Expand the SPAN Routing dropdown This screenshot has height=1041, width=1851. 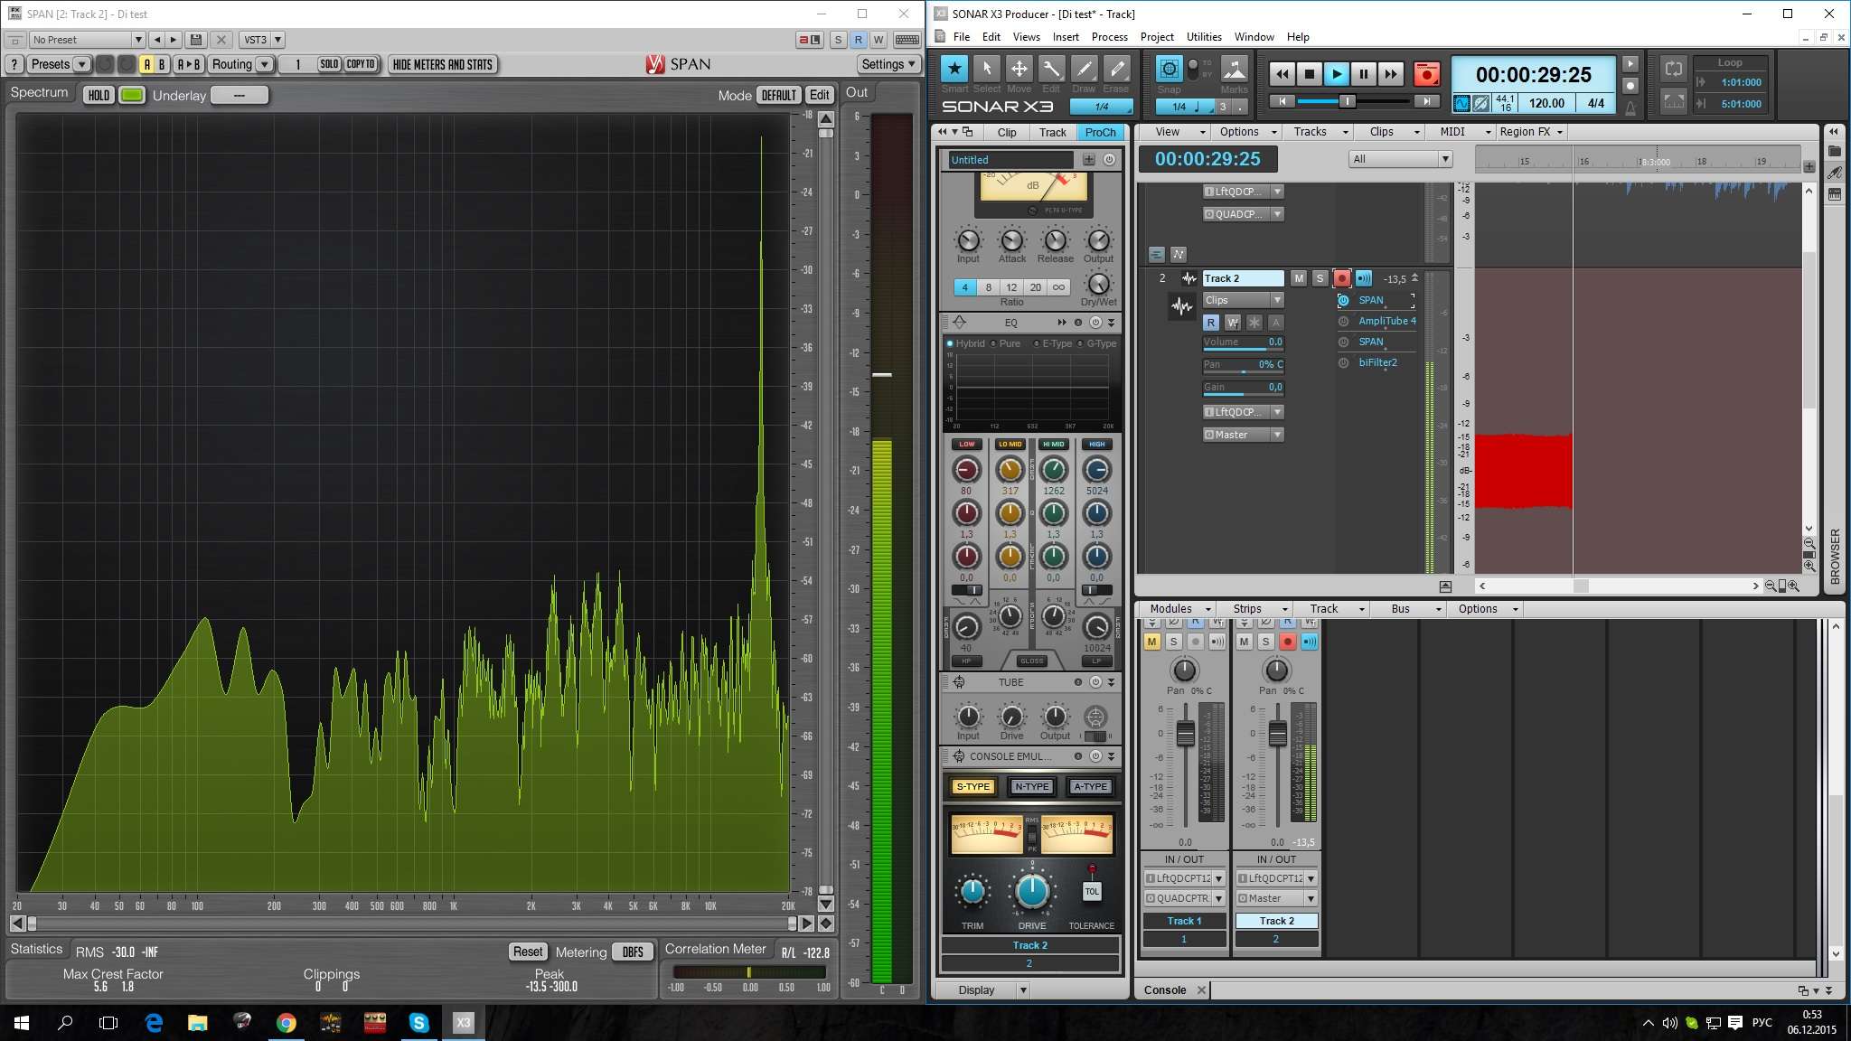pos(240,64)
